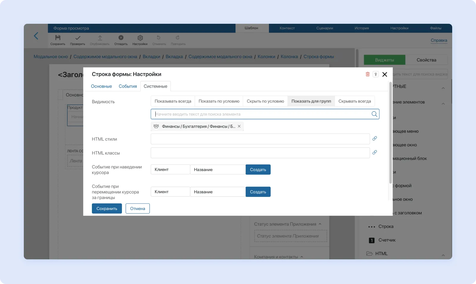Click the Сохранить floppy disk toolbar icon
Image resolution: width=476 pixels, height=284 pixels.
58,38
